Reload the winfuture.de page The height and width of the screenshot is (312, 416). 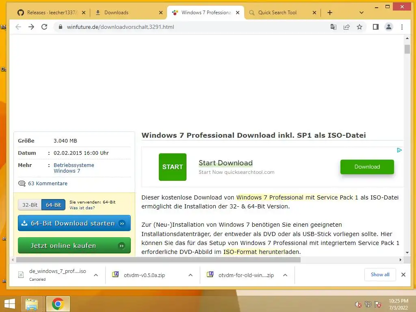[44, 27]
